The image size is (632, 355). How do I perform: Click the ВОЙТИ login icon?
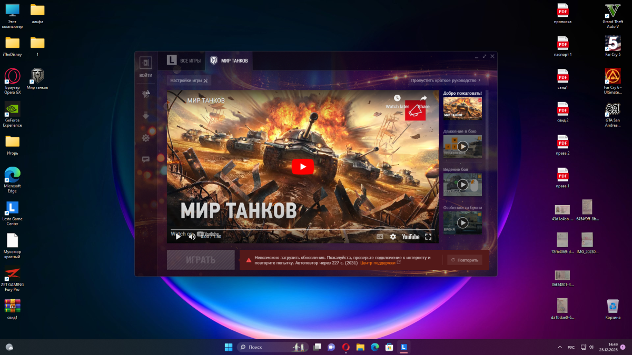coord(146,63)
